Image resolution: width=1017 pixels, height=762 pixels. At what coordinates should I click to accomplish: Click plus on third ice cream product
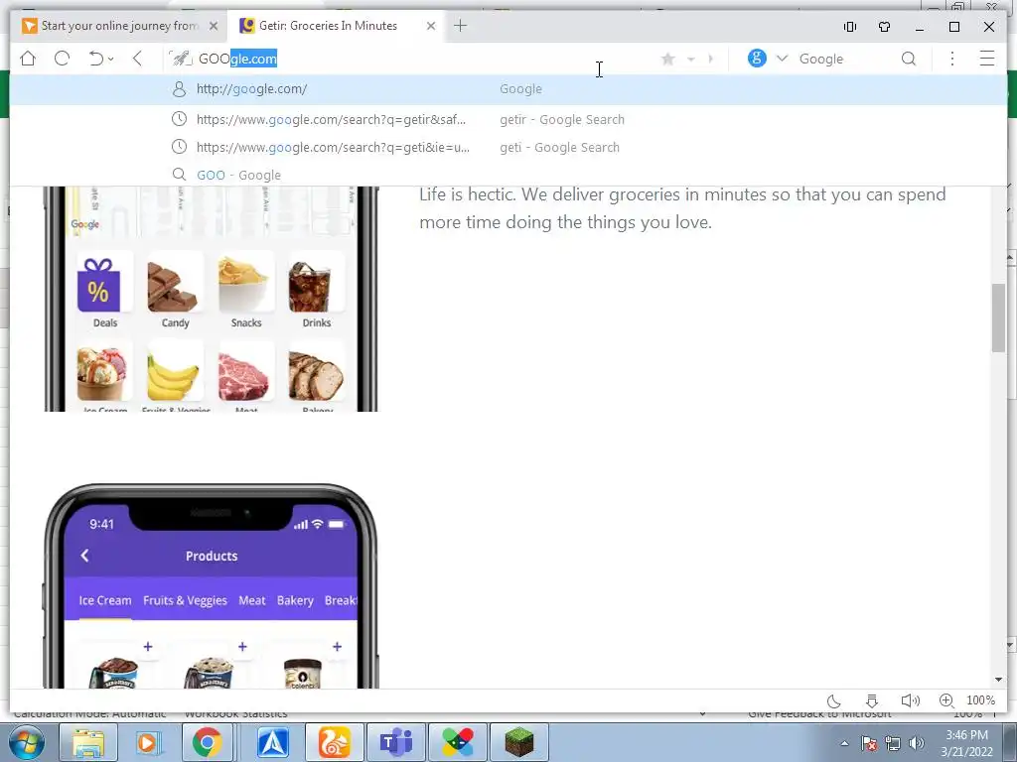coord(338,647)
